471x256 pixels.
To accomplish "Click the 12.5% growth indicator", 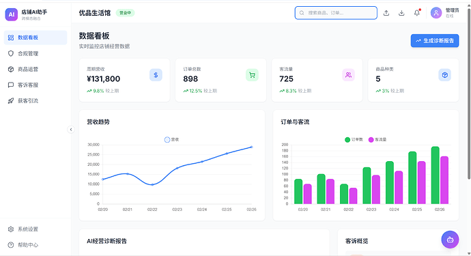I will tap(192, 91).
